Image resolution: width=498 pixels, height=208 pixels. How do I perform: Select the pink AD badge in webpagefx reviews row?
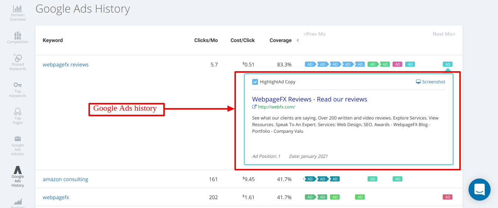click(397, 64)
